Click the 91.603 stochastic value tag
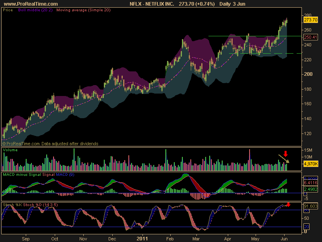322x242 pixels. [310, 206]
